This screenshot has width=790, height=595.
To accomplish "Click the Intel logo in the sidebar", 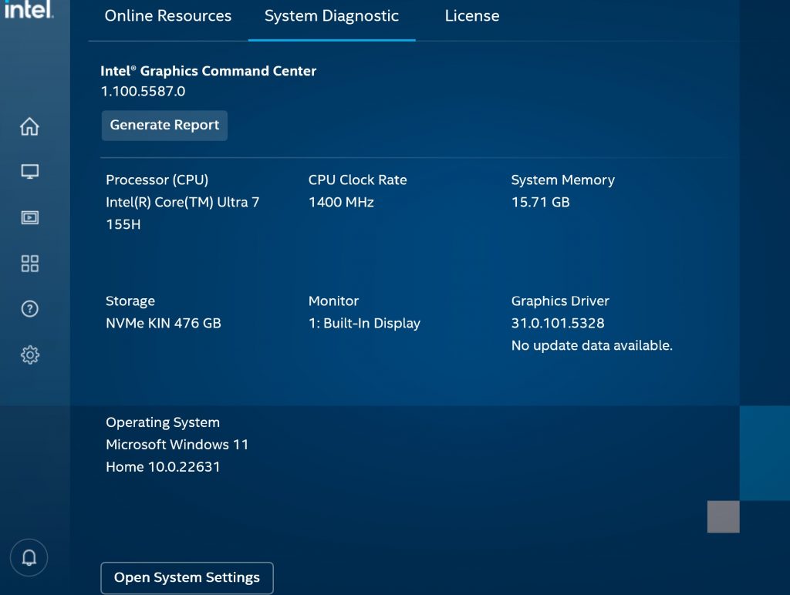I will (x=29, y=10).
